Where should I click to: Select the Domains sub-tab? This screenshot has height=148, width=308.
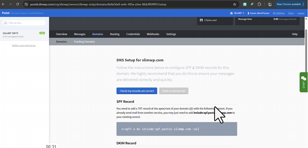pyautogui.click(x=61, y=42)
